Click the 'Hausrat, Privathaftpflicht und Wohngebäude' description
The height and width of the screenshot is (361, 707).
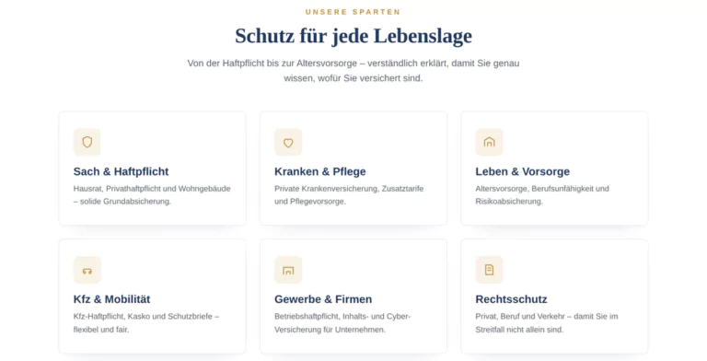(152, 195)
